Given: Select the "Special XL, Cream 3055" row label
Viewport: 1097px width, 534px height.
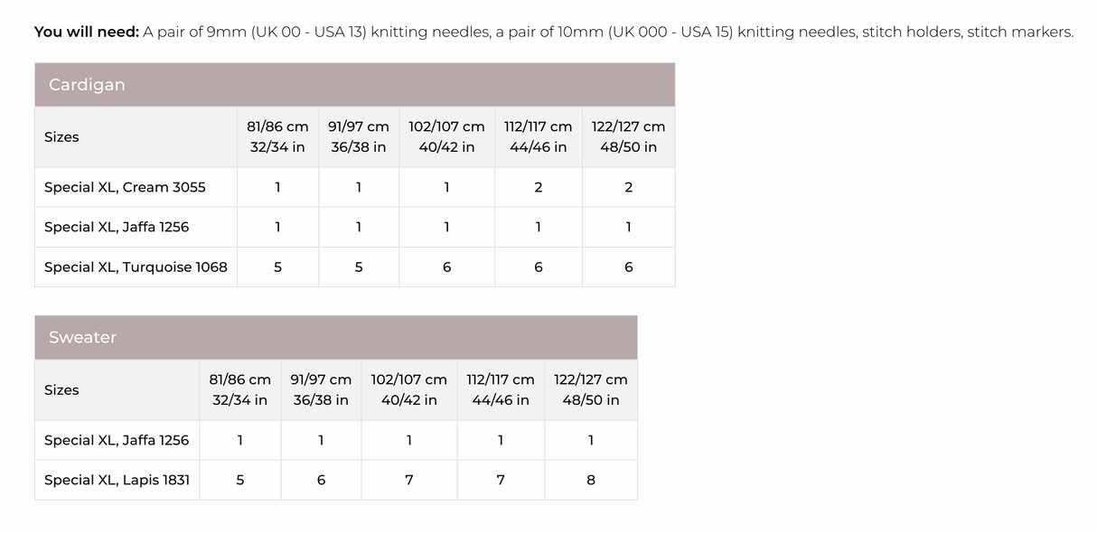Looking at the screenshot, I should (x=125, y=188).
